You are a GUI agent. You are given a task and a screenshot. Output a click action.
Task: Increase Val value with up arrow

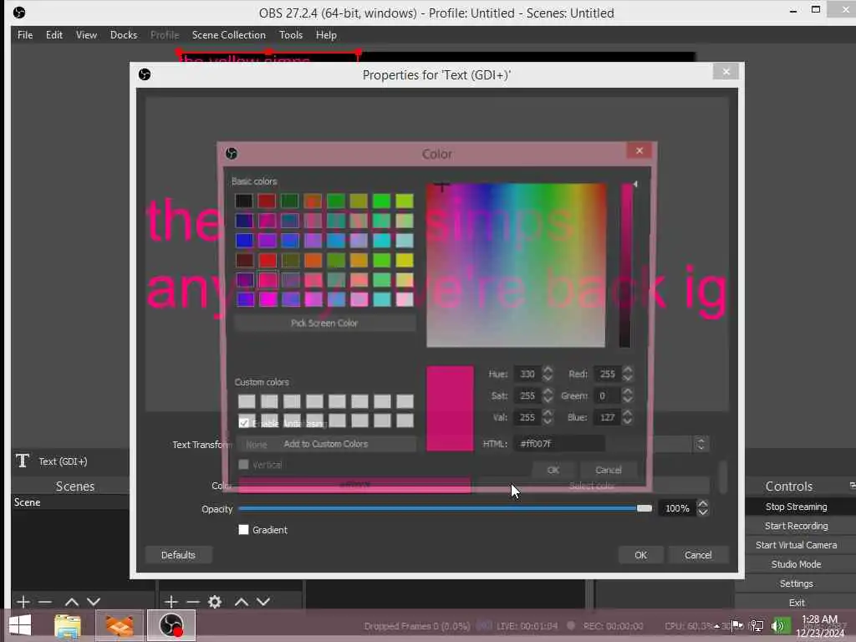point(548,413)
